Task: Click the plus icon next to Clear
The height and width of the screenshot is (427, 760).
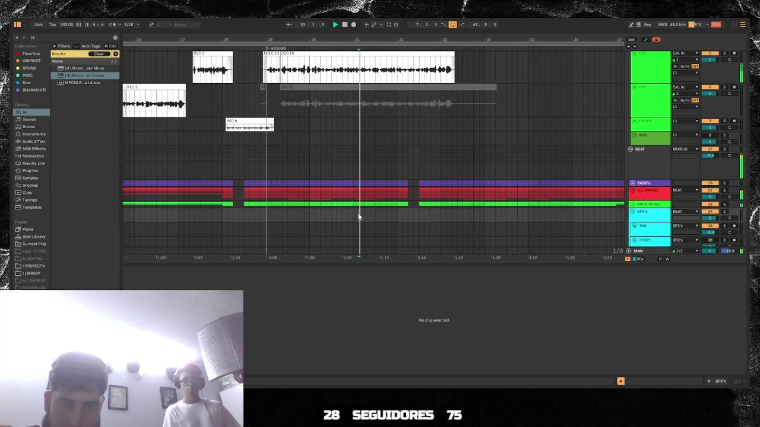Action: pos(116,54)
